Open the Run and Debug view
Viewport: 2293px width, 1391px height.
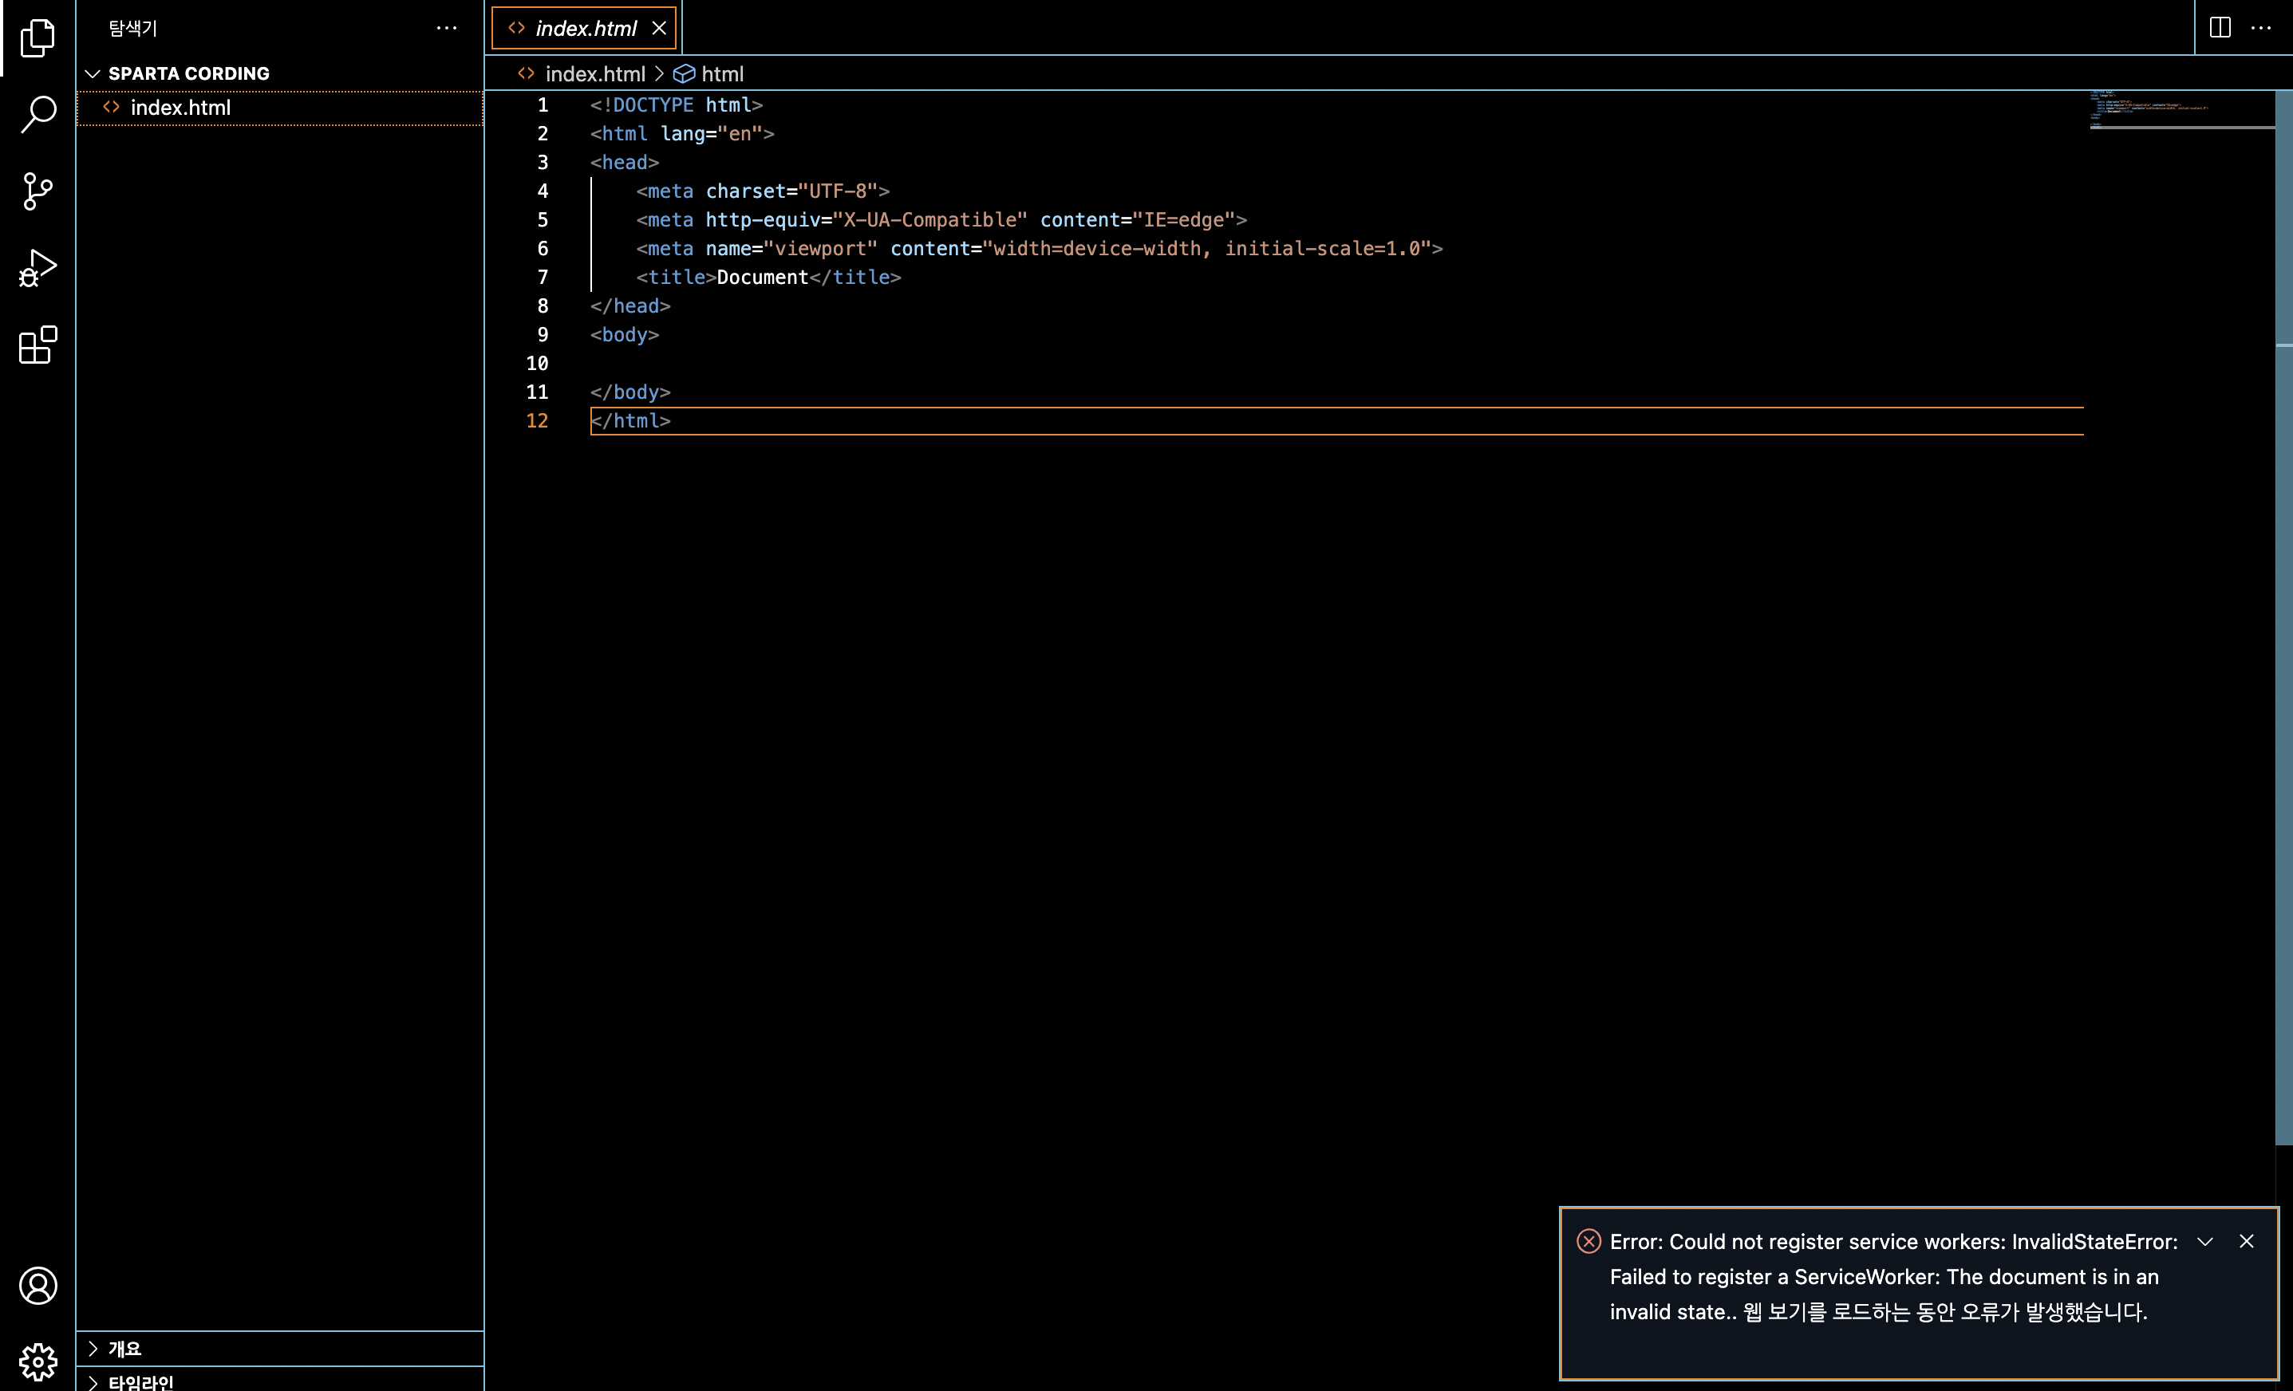tap(37, 268)
